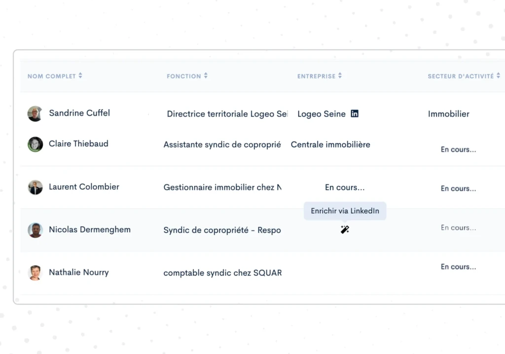Screen dimensions: 505x354
Task: Click the LinkedIn icon beside Logeo Seine
Action: click(x=355, y=114)
